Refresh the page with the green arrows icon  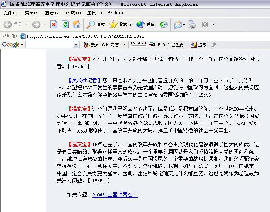point(65,25)
